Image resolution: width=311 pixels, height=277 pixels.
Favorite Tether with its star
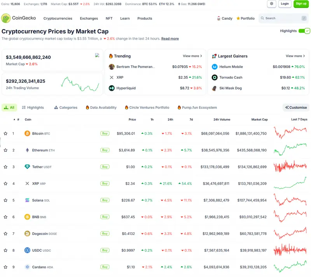click(5, 167)
